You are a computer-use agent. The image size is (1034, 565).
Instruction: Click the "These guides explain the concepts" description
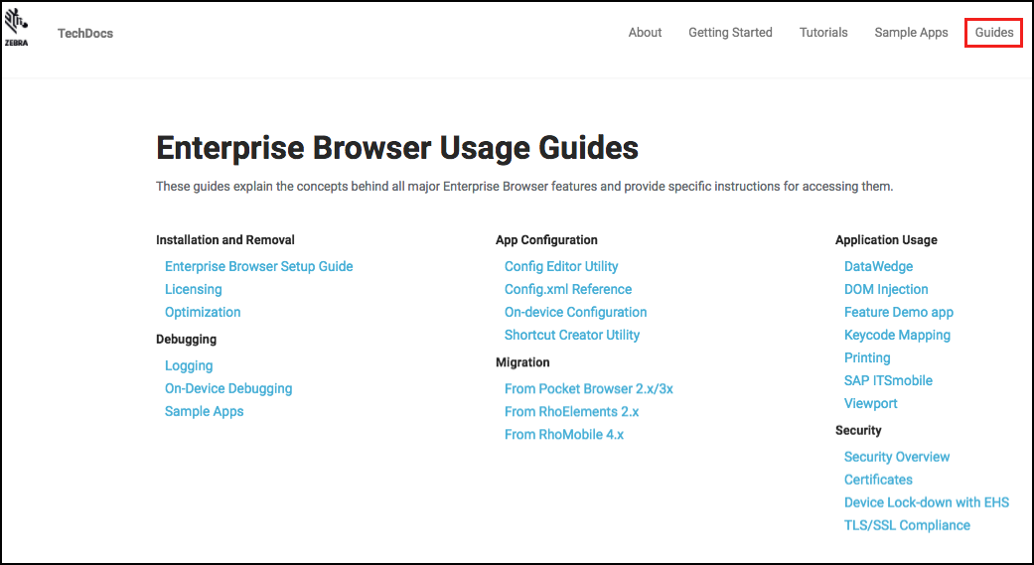tap(524, 187)
